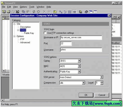Open the Authentication dropdown

pos(79,72)
